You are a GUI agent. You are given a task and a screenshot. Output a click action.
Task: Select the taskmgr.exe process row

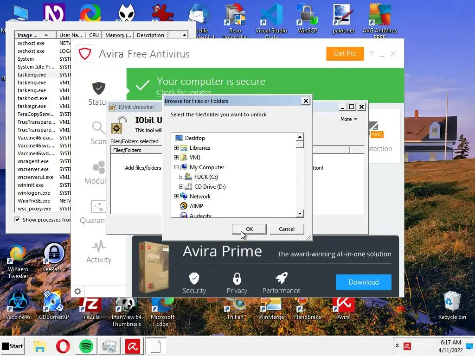[43, 106]
